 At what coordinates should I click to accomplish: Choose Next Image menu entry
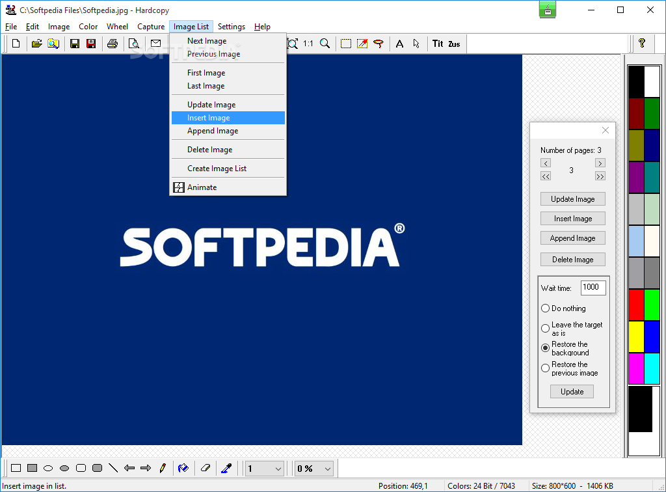[228, 41]
